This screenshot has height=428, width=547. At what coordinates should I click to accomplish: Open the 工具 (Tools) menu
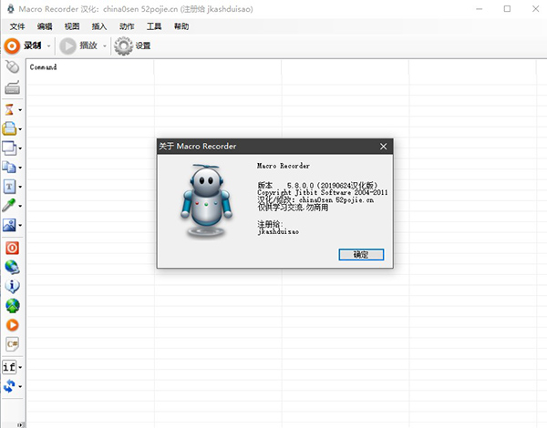click(x=154, y=26)
